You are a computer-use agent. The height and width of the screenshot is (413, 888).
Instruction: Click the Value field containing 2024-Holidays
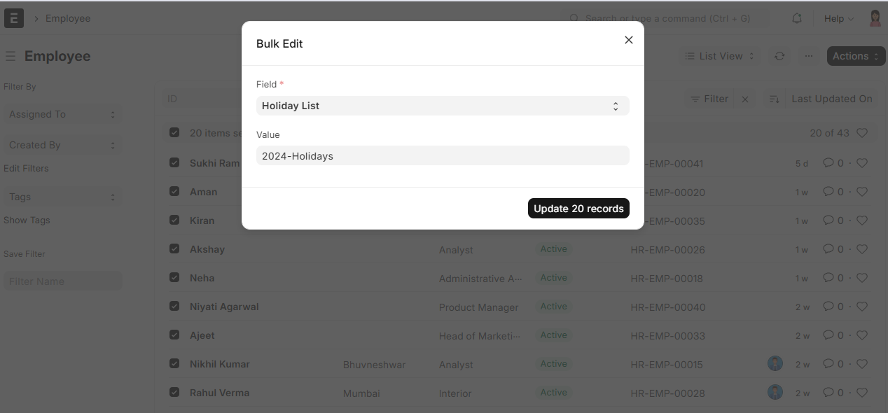pyautogui.click(x=443, y=155)
